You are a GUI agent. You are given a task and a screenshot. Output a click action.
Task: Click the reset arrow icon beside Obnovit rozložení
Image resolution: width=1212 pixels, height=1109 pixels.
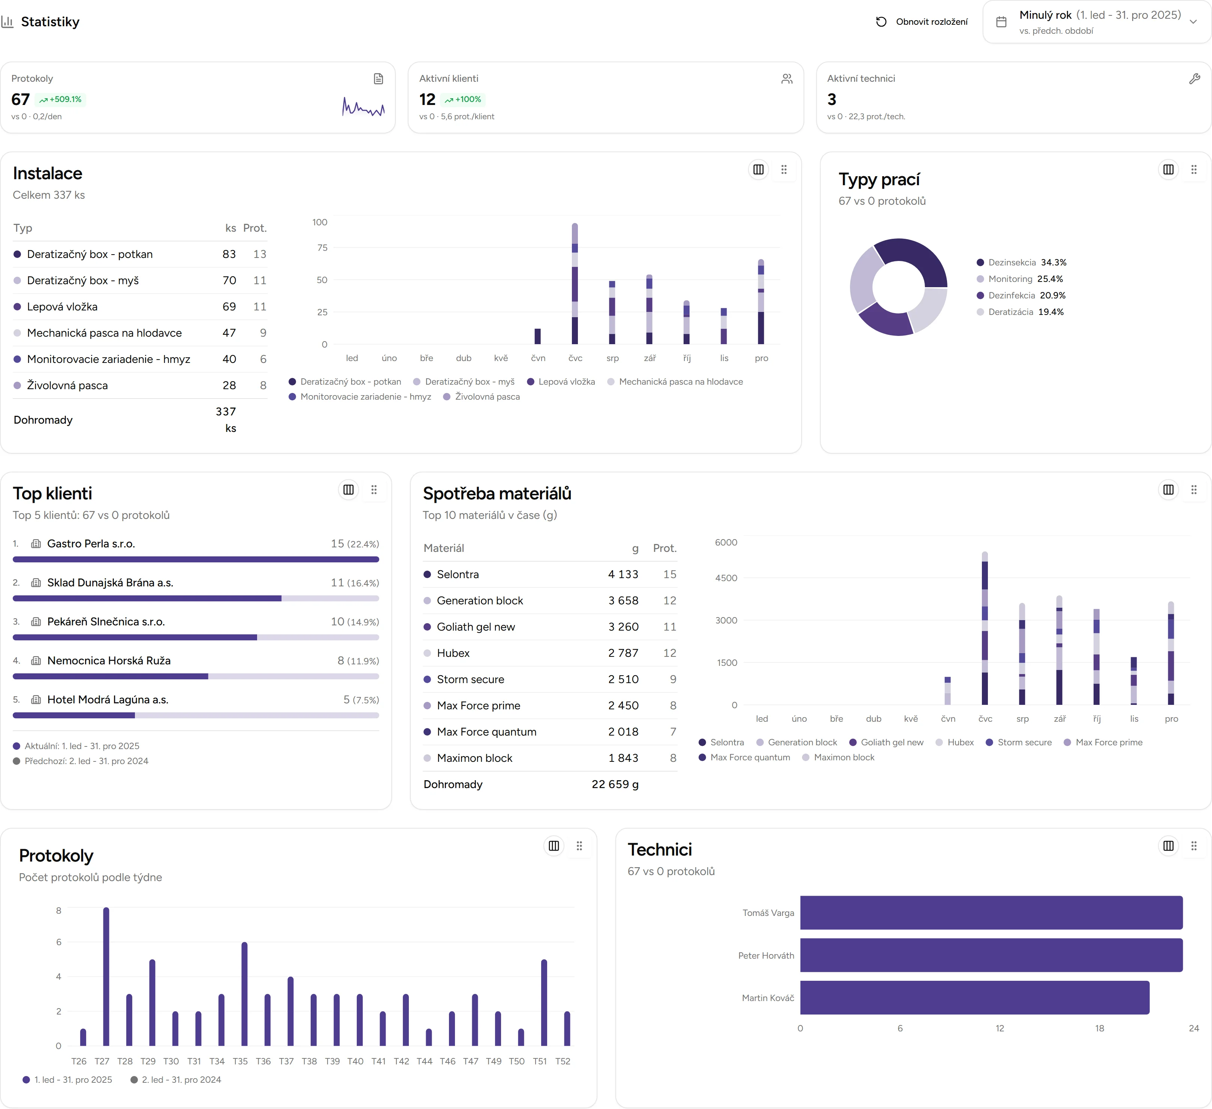click(881, 21)
